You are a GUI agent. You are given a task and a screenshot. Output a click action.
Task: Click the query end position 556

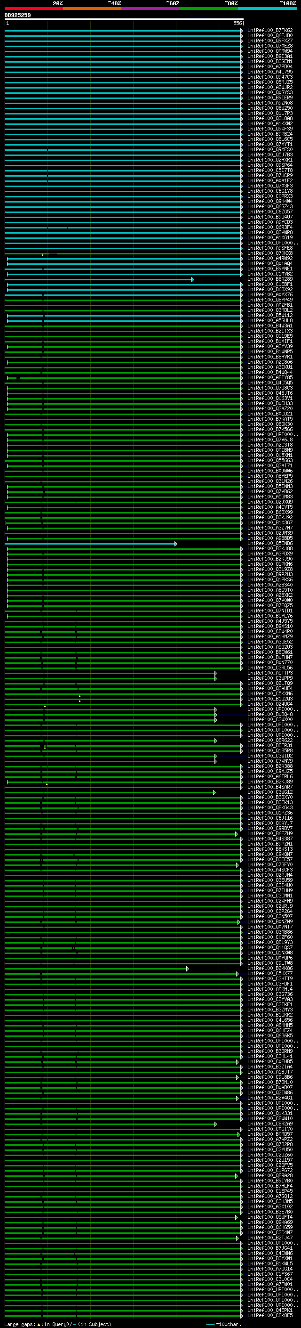point(237,23)
